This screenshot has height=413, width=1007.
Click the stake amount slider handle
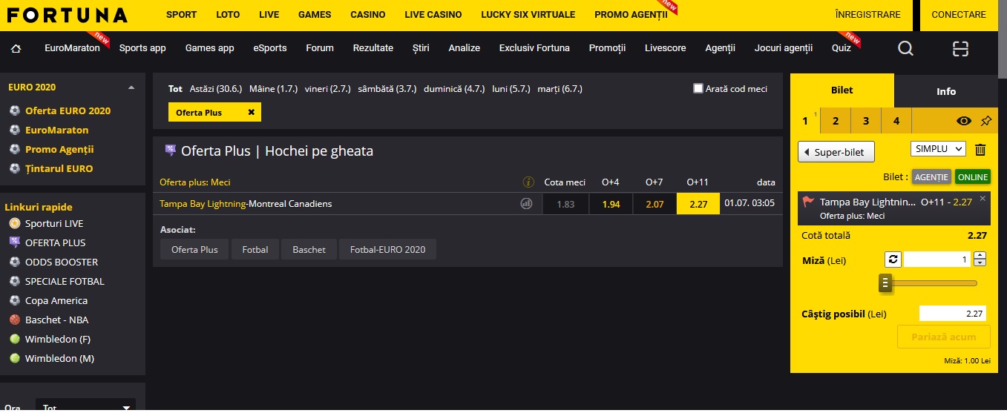pyautogui.click(x=885, y=283)
